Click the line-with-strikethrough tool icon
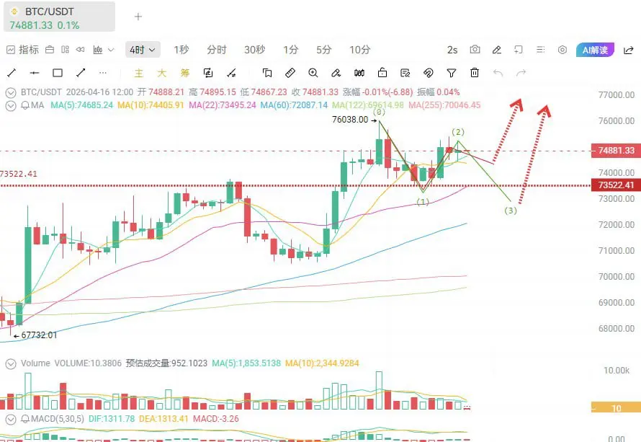The image size is (641, 442). click(231, 73)
